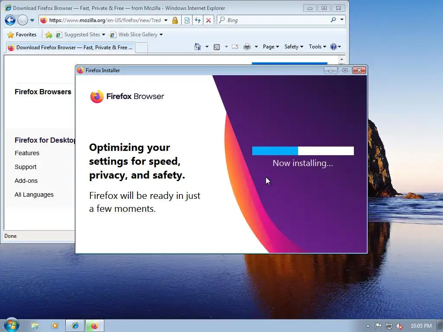Expand the Home button dropdown arrow
This screenshot has width=443, height=332.
point(207,47)
